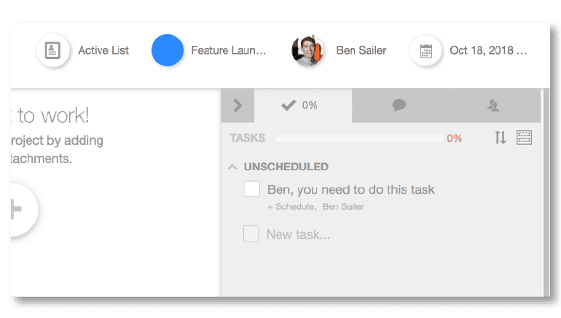561x318 pixels.
Task: Click the large plus add button
Action: [x=17, y=210]
